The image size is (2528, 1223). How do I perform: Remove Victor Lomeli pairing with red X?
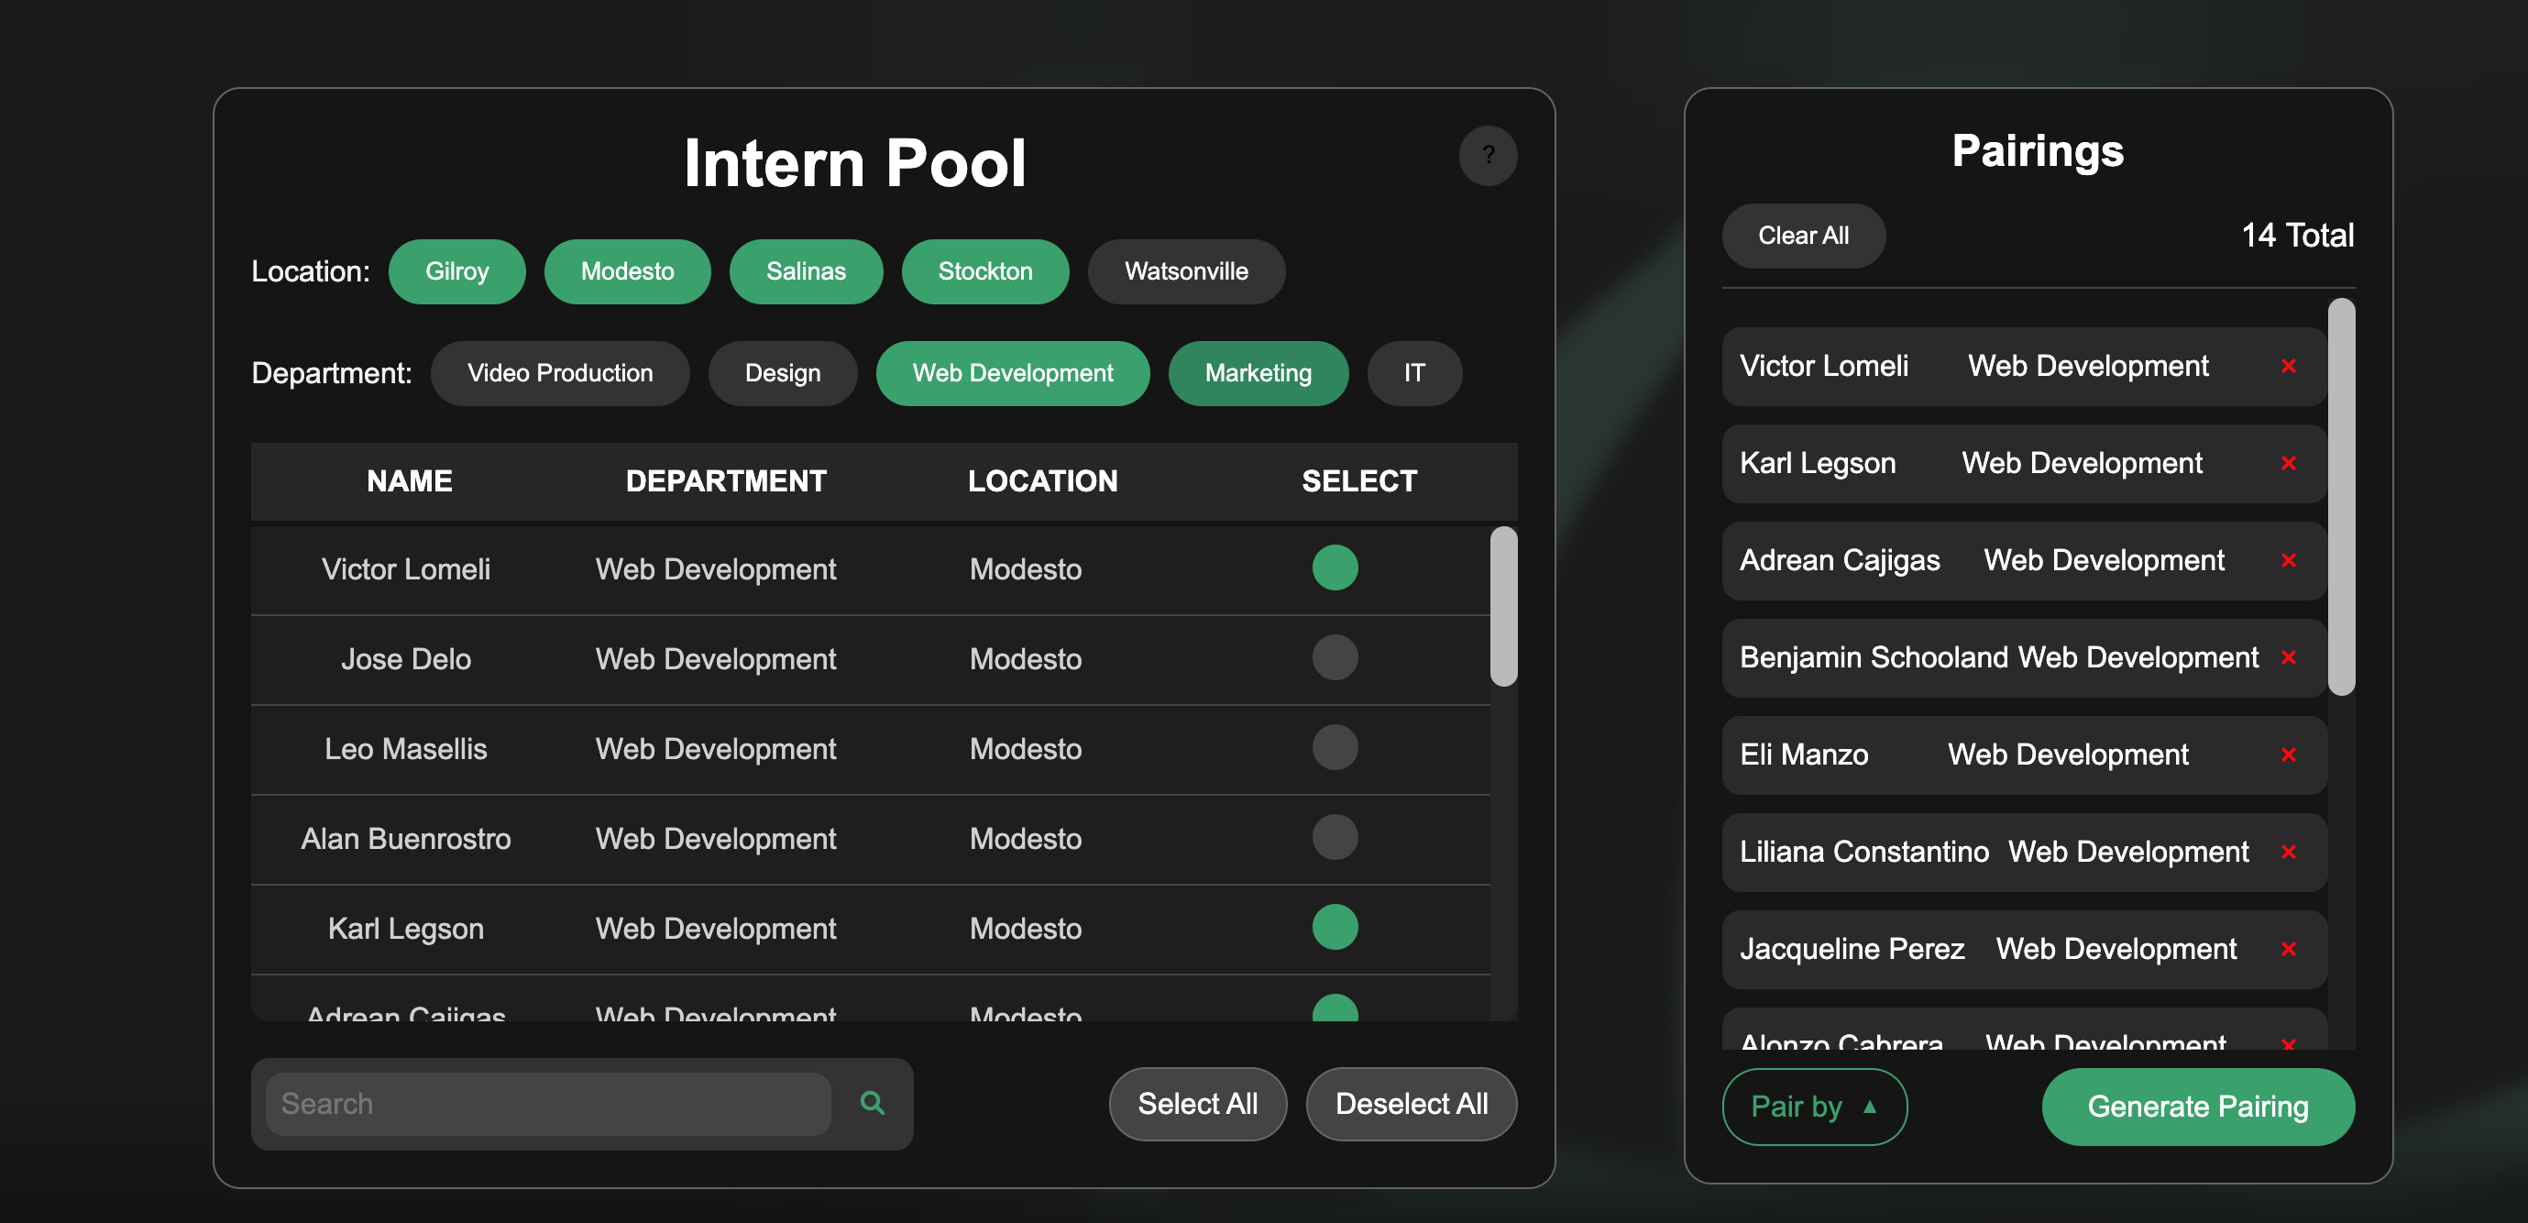point(2288,366)
